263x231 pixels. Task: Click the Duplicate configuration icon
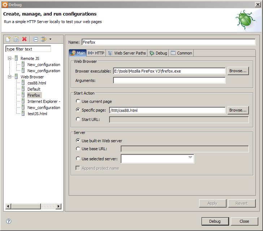16,39
